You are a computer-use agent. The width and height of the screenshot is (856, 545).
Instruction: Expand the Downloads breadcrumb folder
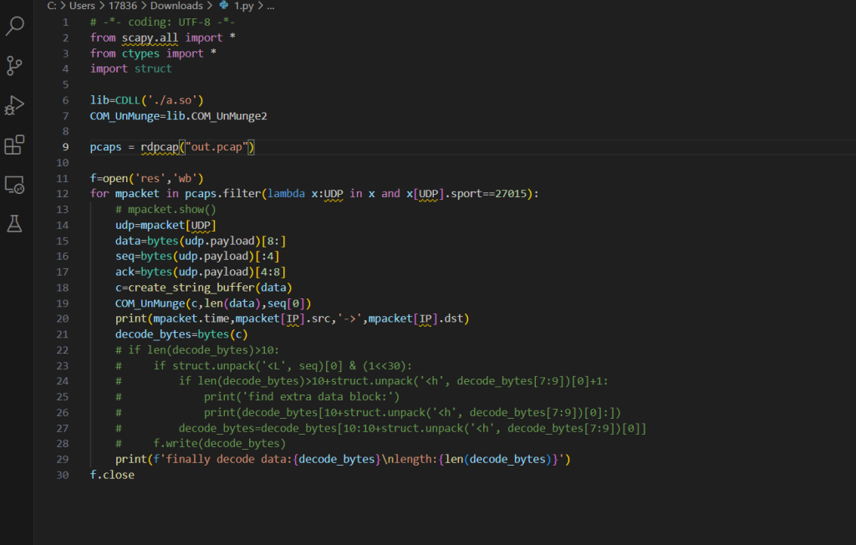click(176, 5)
